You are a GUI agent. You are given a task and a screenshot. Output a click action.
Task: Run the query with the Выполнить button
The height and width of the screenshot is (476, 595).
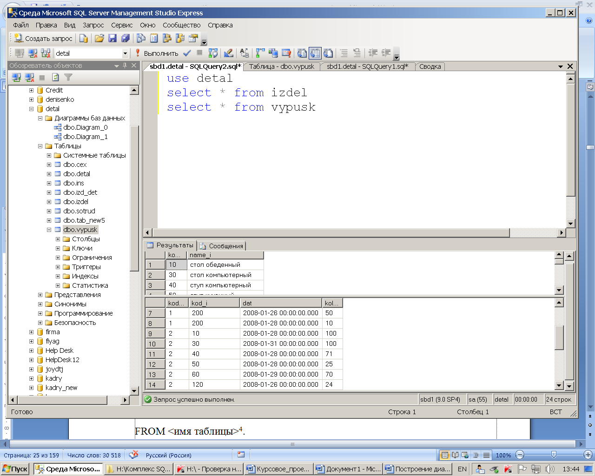click(x=157, y=53)
